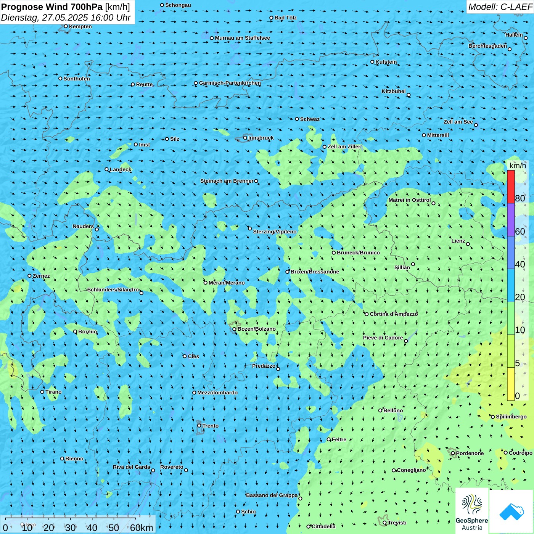The width and height of the screenshot is (534, 534).
Task: Click the red 80 km/h legend color
Action: [511, 187]
